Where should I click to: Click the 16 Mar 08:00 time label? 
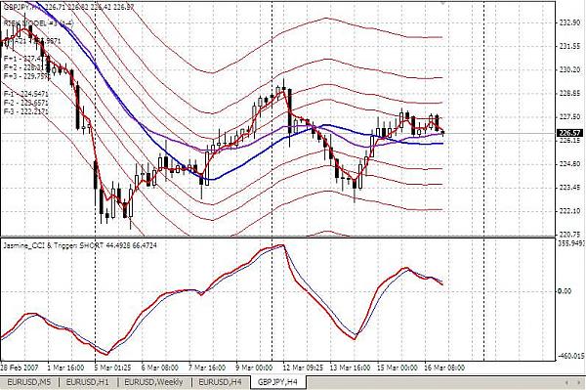point(444,368)
